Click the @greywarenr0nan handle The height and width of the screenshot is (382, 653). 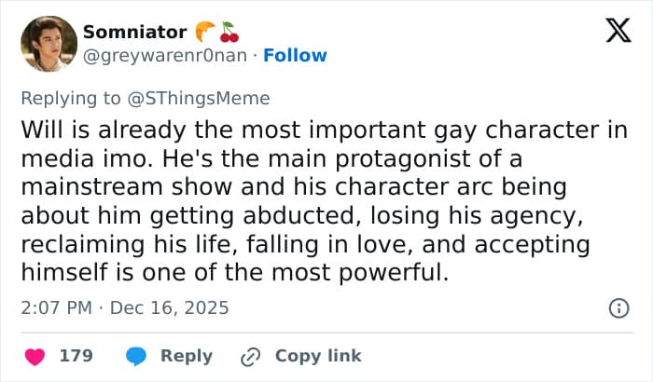point(167,55)
